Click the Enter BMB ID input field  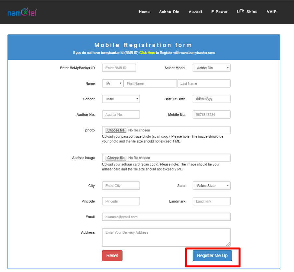pos(119,68)
